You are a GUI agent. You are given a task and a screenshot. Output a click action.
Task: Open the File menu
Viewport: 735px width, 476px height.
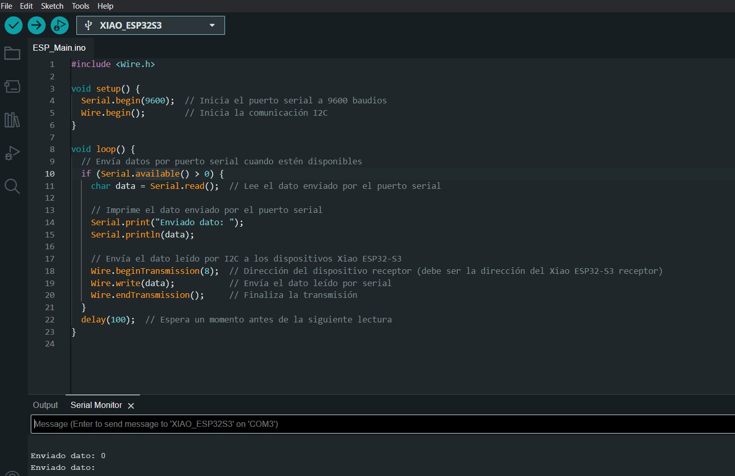pyautogui.click(x=7, y=6)
